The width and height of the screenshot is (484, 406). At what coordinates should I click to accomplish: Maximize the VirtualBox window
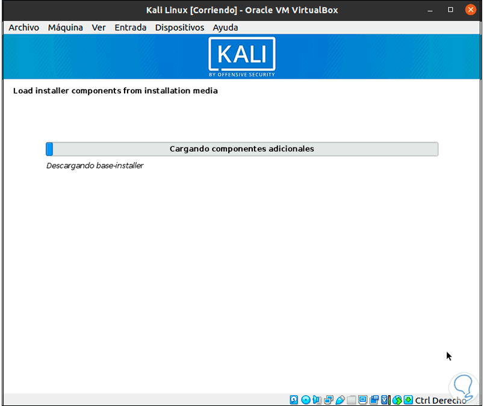(450, 10)
